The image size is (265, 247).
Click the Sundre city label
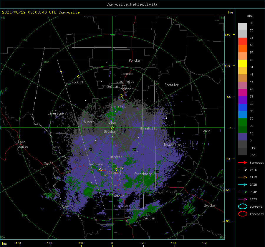pos(89,122)
